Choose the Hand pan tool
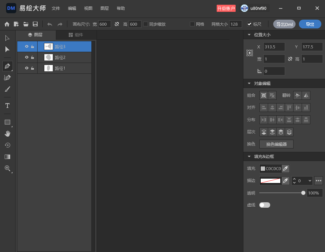Screen dimensions: 325x252 (7, 134)
